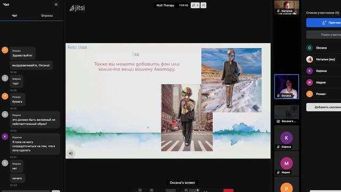
Task: Click the beach collage image on the slide
Action: tap(231, 80)
